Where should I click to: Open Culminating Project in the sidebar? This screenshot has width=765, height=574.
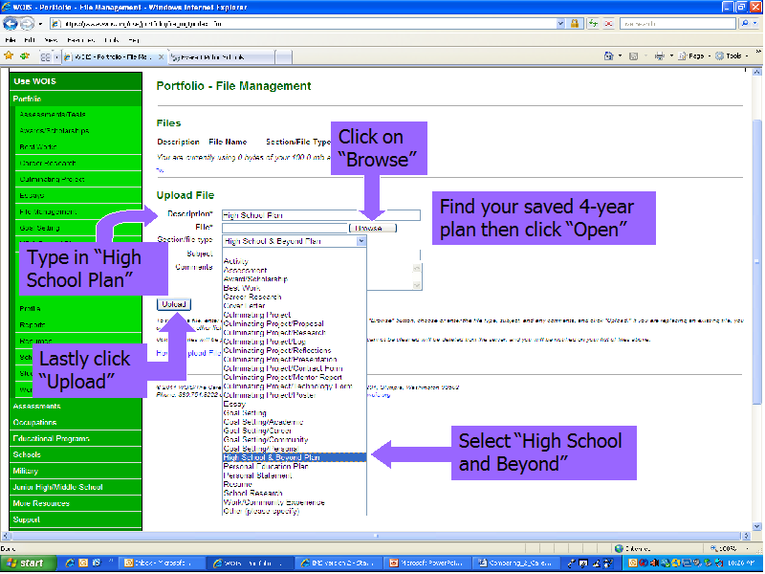point(52,179)
